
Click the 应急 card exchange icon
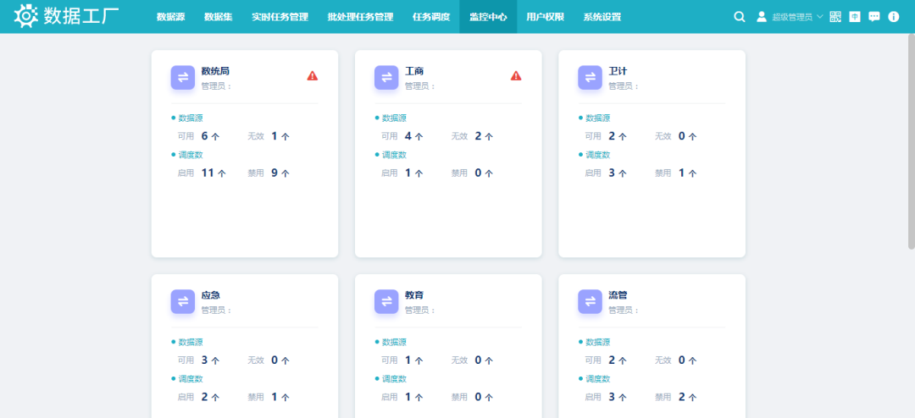point(183,302)
